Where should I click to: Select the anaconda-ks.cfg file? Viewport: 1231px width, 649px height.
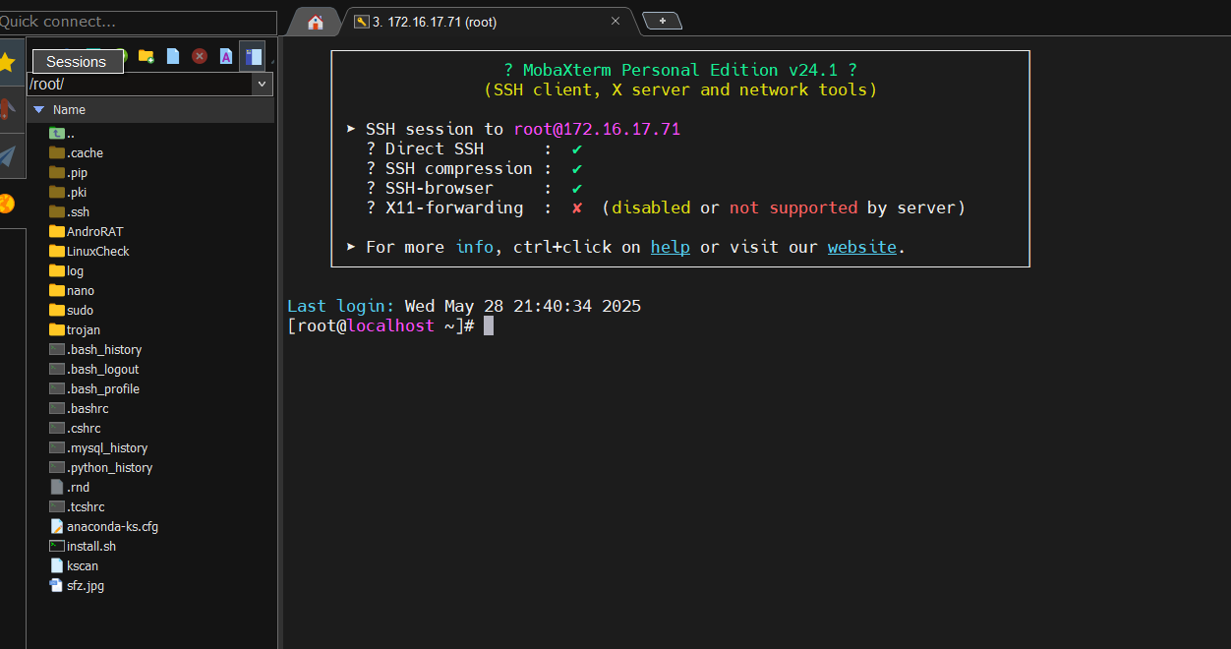coord(104,526)
